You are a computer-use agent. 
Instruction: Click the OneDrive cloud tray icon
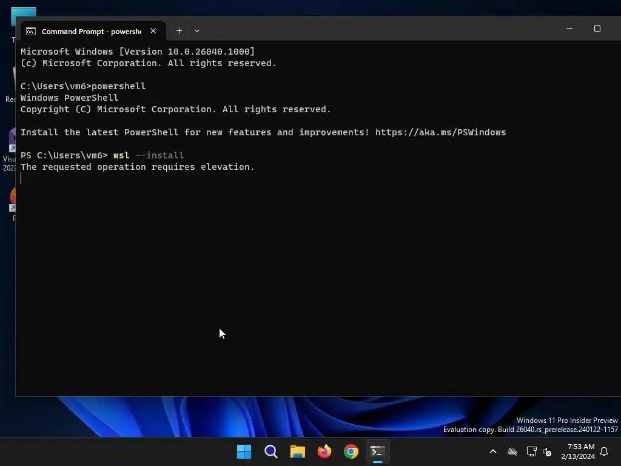coord(512,451)
